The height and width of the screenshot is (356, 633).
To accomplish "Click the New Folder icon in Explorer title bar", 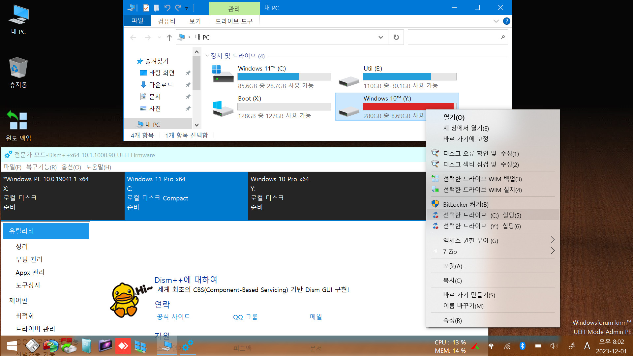I will [x=157, y=8].
